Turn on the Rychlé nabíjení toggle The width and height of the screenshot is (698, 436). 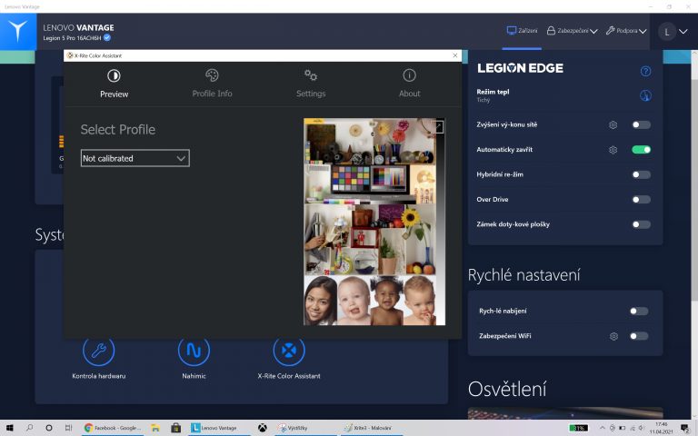639,311
